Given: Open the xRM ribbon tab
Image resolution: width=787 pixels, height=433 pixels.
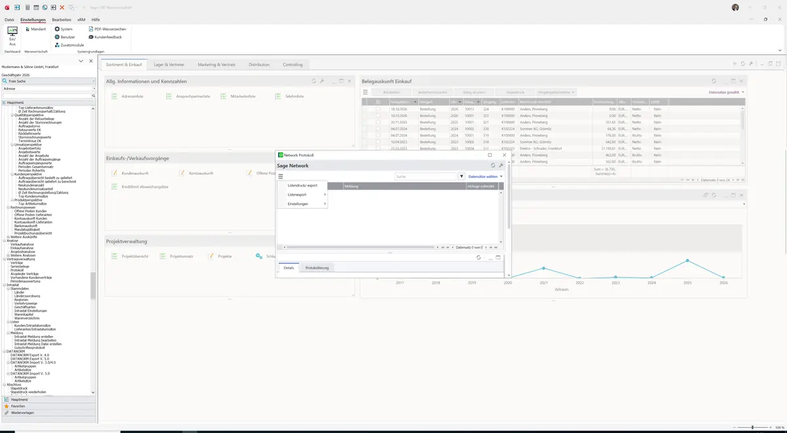Looking at the screenshot, I should point(81,20).
